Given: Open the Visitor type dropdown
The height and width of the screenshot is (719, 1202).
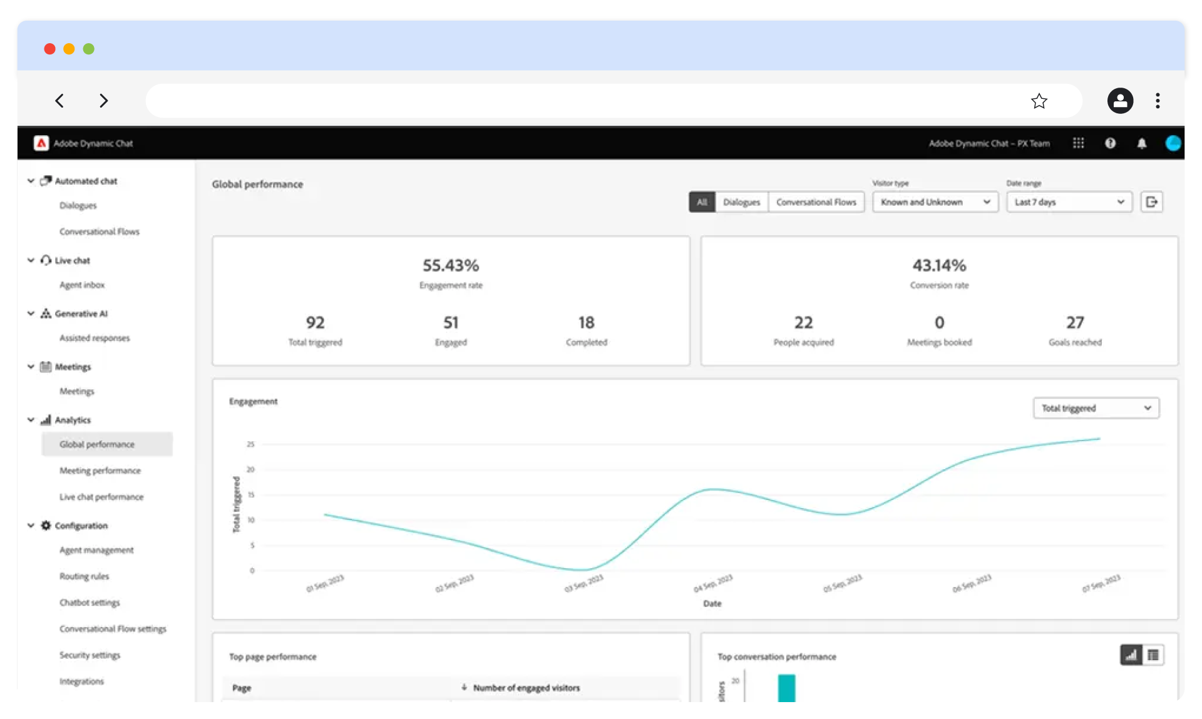Looking at the screenshot, I should tap(935, 202).
